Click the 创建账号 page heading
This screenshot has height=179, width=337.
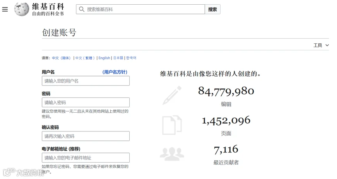(x=59, y=32)
